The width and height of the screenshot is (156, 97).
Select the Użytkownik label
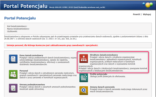click(12, 31)
